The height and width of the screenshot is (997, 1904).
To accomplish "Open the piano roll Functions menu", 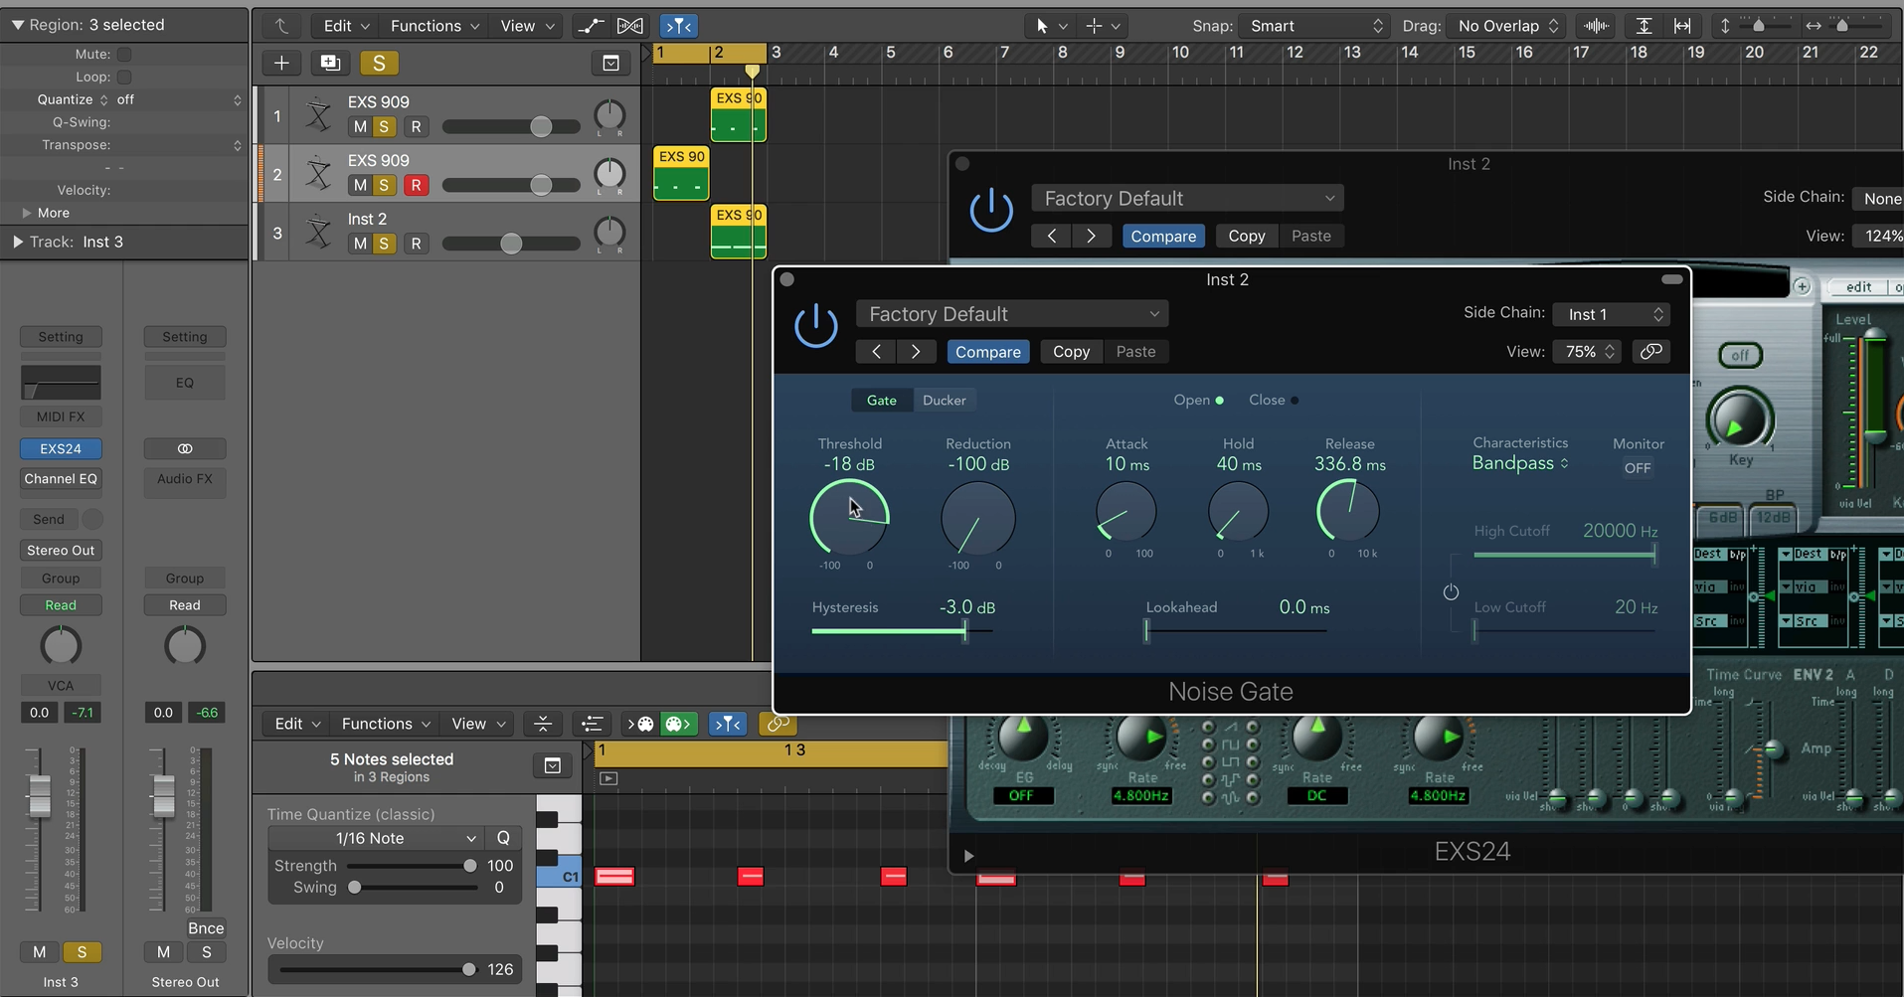I will pyautogui.click(x=385, y=724).
